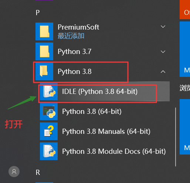
Task: Click the Python 3.7 folder name
Action: (75, 51)
